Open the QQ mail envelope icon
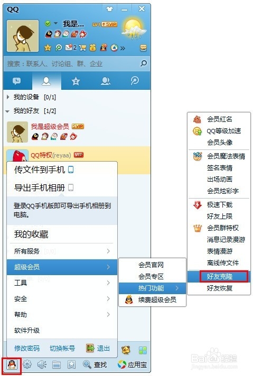This screenshot has height=376, width=253. coord(69,48)
